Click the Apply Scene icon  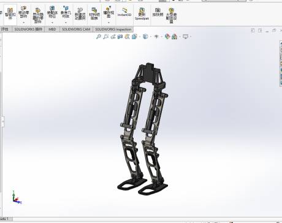[174, 37]
